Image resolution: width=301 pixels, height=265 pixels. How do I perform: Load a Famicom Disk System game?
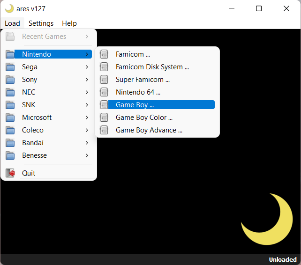click(x=157, y=67)
